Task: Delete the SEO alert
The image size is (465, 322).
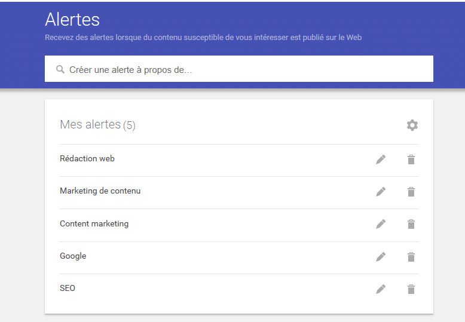Action: click(x=411, y=289)
